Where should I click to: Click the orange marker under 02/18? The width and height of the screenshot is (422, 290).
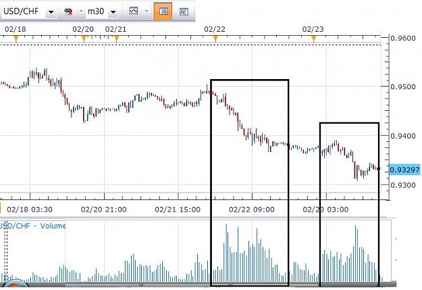tap(16, 39)
